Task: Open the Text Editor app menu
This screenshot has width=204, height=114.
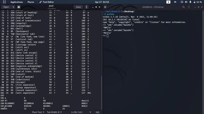Action: click(47, 2)
